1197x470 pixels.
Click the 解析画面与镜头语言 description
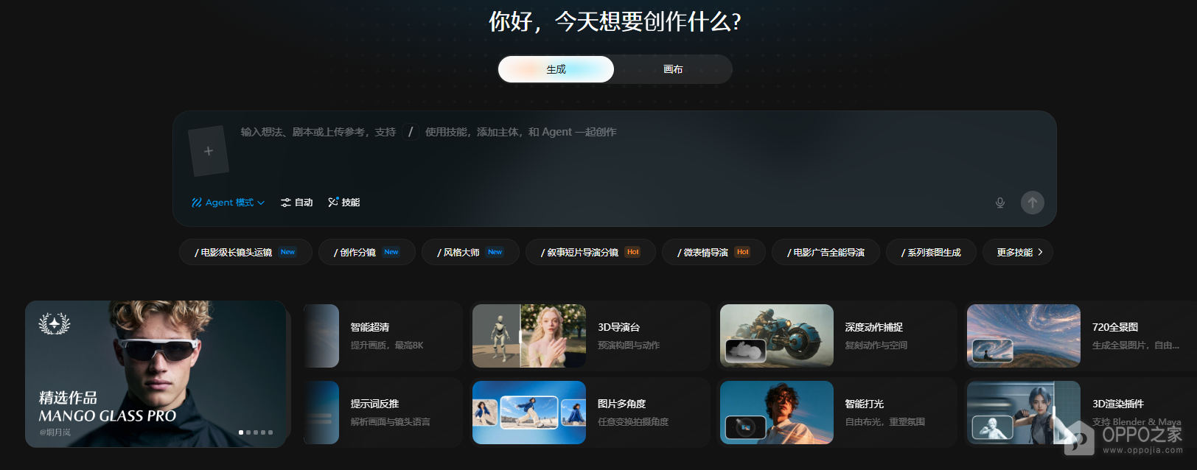[x=391, y=422]
